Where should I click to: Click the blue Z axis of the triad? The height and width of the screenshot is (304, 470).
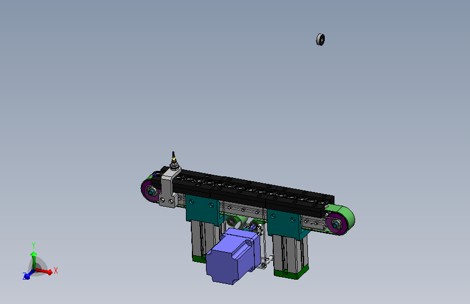29,275
